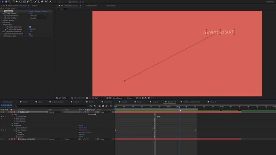
Task: Select the right Position keyframe in timeline
Action: 195,130
